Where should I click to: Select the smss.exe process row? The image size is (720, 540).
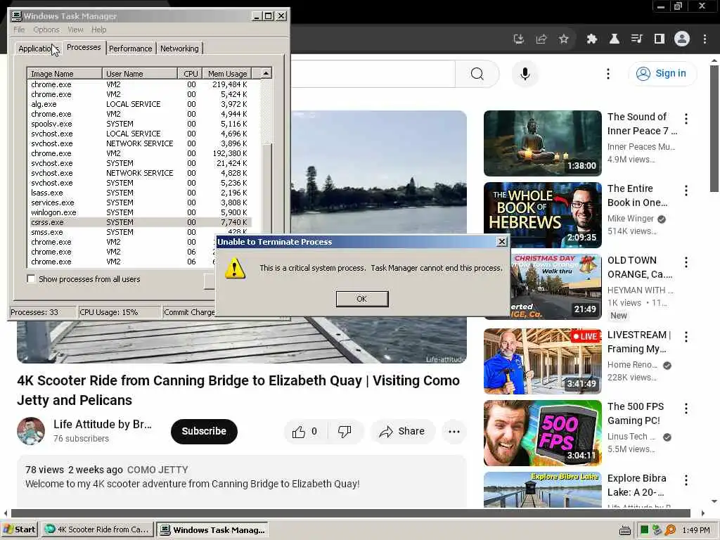point(140,232)
